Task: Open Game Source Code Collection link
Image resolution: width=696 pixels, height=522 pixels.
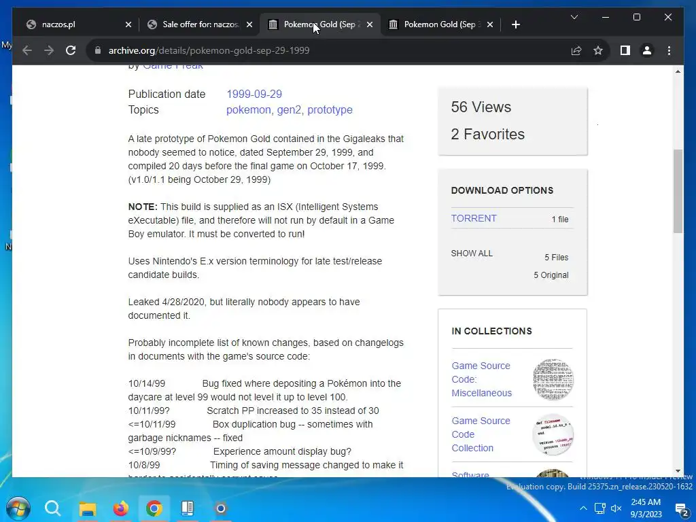Action: pyautogui.click(x=481, y=434)
